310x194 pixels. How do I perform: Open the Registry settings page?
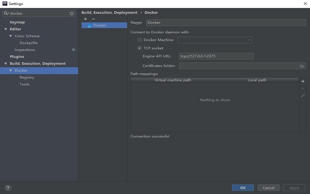(27, 78)
